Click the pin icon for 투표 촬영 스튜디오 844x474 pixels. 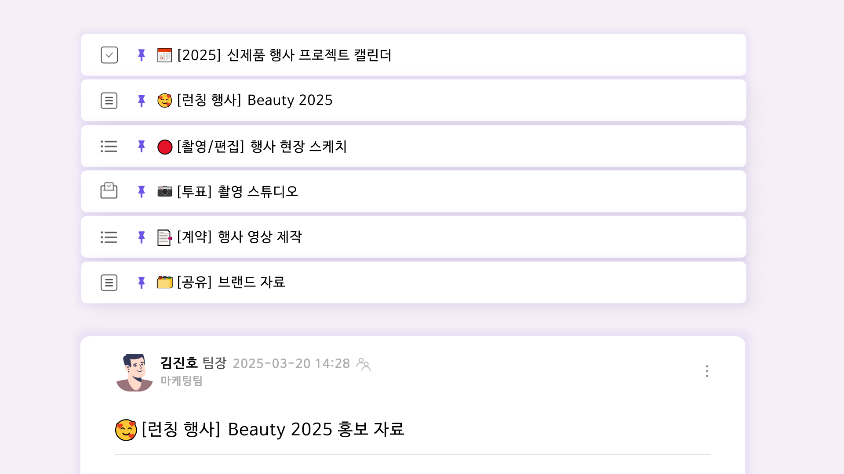point(141,191)
